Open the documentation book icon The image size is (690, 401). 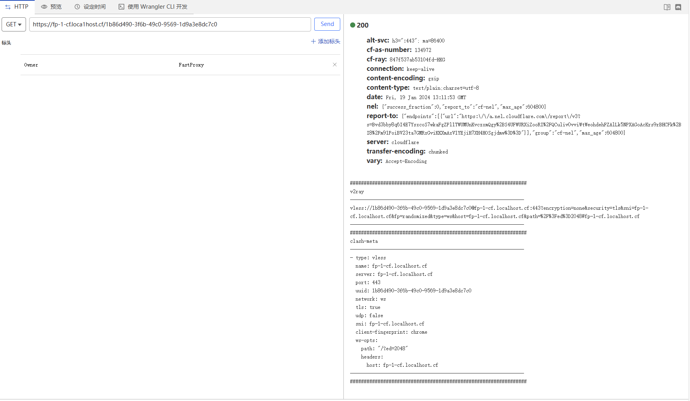click(x=667, y=7)
